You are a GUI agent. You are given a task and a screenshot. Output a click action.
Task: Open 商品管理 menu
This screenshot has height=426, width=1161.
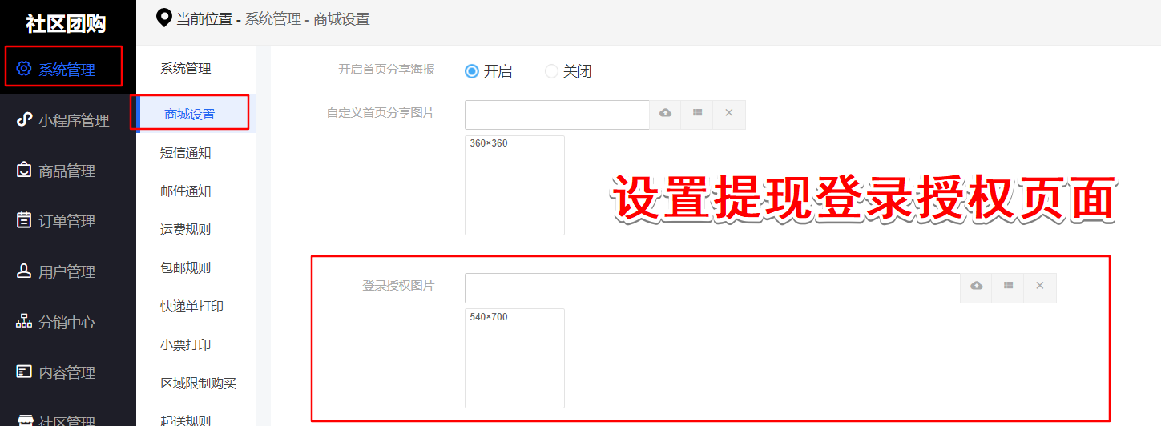pyautogui.click(x=68, y=171)
